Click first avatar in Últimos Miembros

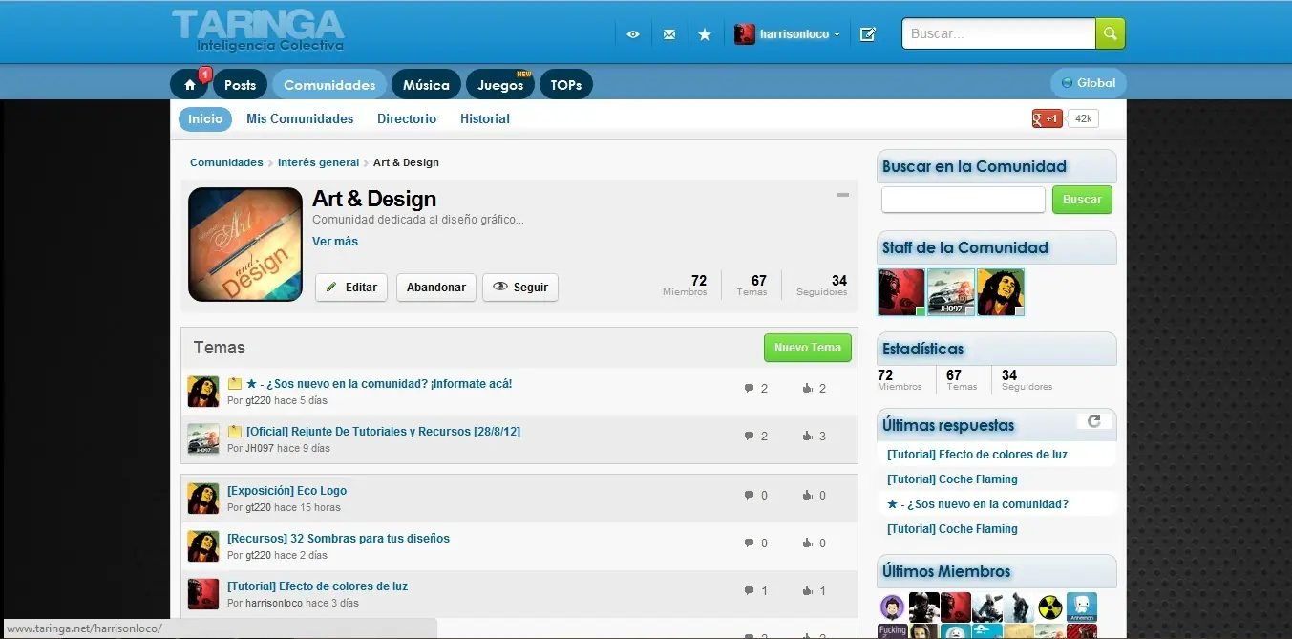893,607
